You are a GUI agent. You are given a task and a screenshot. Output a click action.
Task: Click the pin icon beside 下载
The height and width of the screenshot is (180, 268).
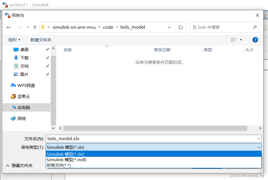click(47, 58)
